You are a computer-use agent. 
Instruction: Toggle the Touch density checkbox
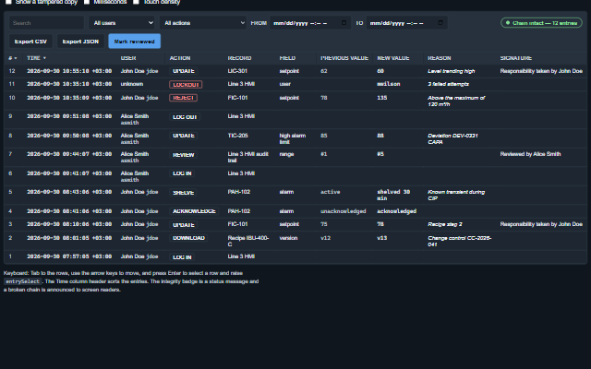[136, 2]
